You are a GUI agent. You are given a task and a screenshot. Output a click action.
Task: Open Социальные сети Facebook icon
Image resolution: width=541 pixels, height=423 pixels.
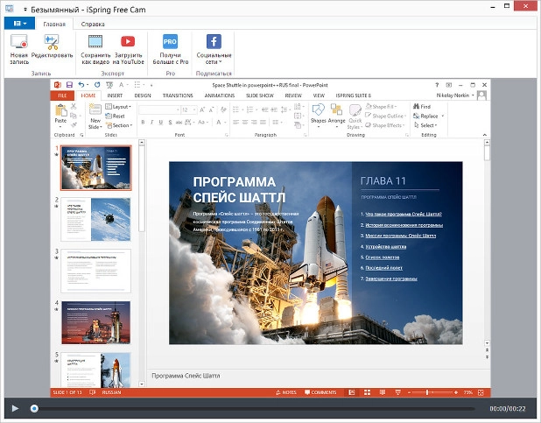(213, 42)
